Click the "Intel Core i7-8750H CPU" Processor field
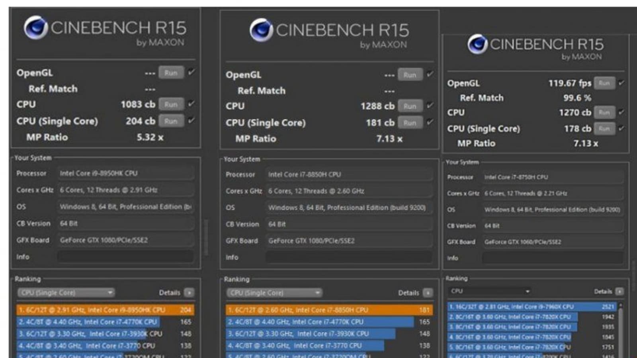637x358 pixels. pyautogui.click(x=553, y=177)
